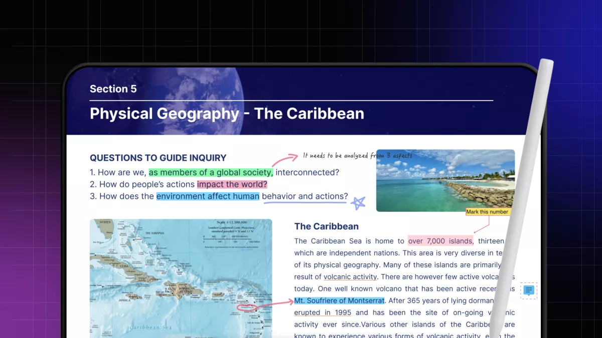The image size is (602, 338).
Task: Click the 'Caribbean Sea' label on map
Action: point(150,327)
